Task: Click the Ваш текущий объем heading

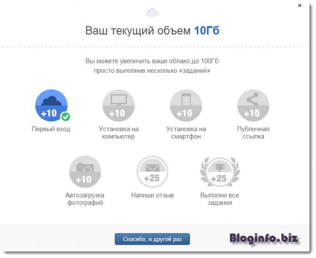Action: pos(138,30)
